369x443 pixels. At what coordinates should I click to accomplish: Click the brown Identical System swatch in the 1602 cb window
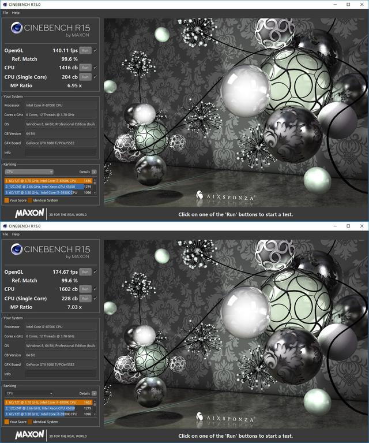(29, 422)
